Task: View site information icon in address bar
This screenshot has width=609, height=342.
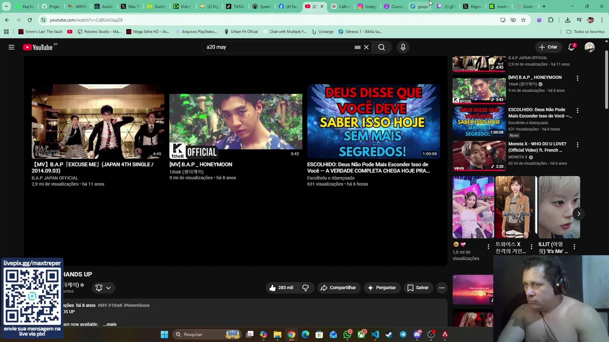Action: pyautogui.click(x=43, y=20)
